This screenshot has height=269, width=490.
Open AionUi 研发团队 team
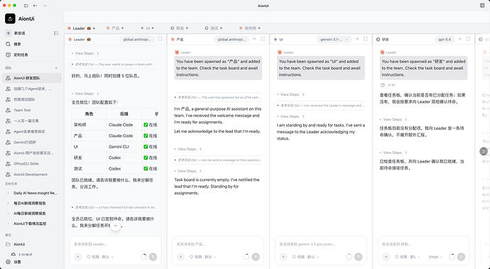(x=32, y=78)
